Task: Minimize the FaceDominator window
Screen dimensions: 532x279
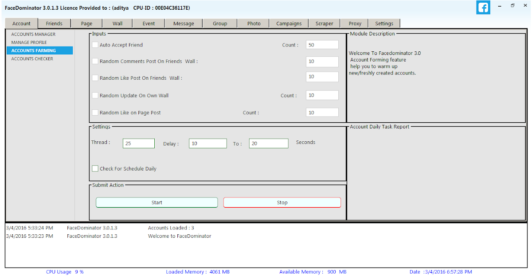Action: tap(500, 6)
